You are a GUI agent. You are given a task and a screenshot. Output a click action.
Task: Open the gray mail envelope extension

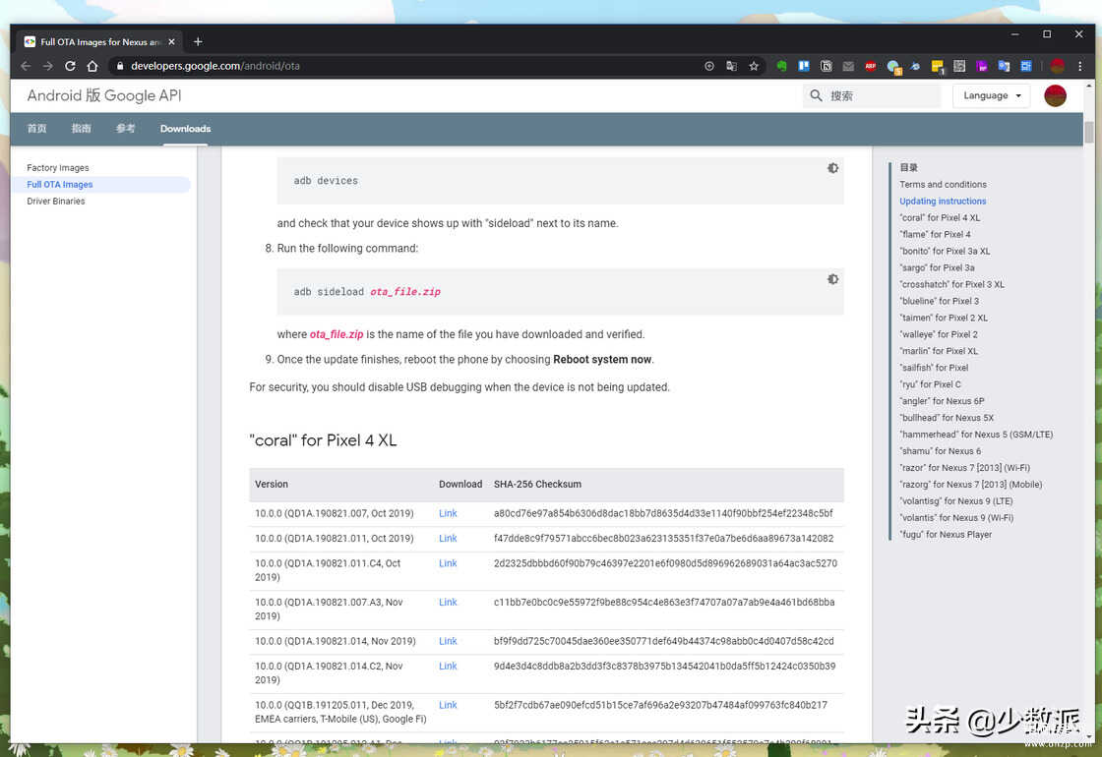[x=848, y=66]
